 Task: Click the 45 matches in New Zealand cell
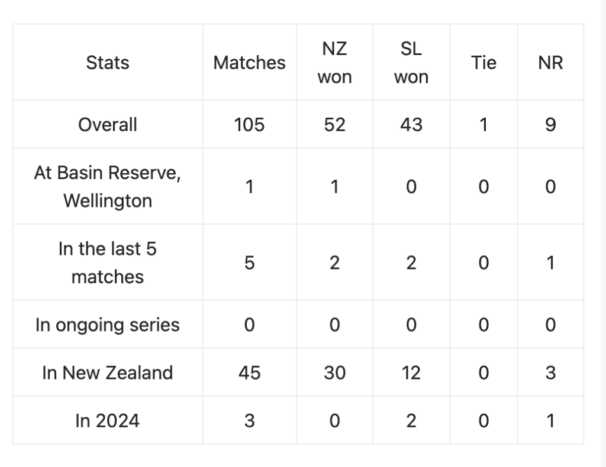[249, 372]
